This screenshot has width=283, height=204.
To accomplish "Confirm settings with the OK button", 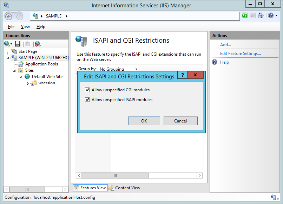I will point(144,121).
